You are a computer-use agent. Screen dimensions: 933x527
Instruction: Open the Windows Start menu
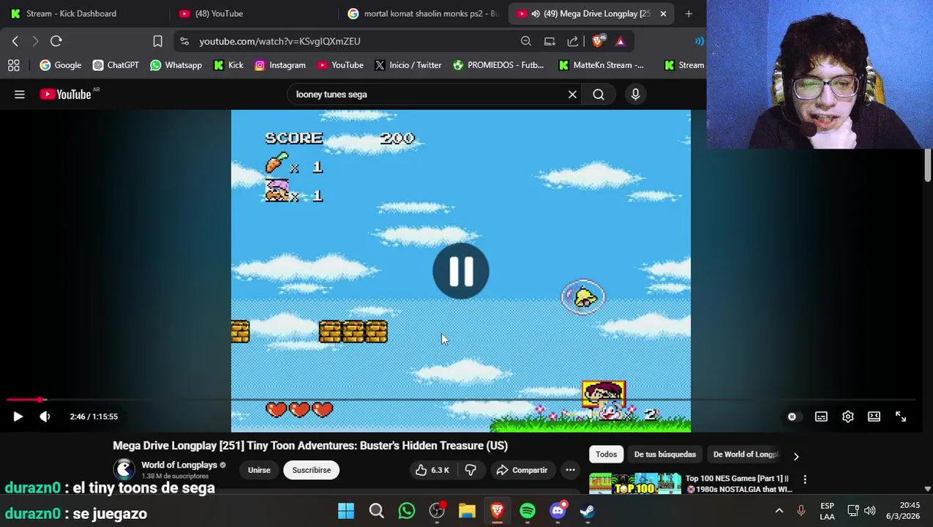(x=345, y=511)
